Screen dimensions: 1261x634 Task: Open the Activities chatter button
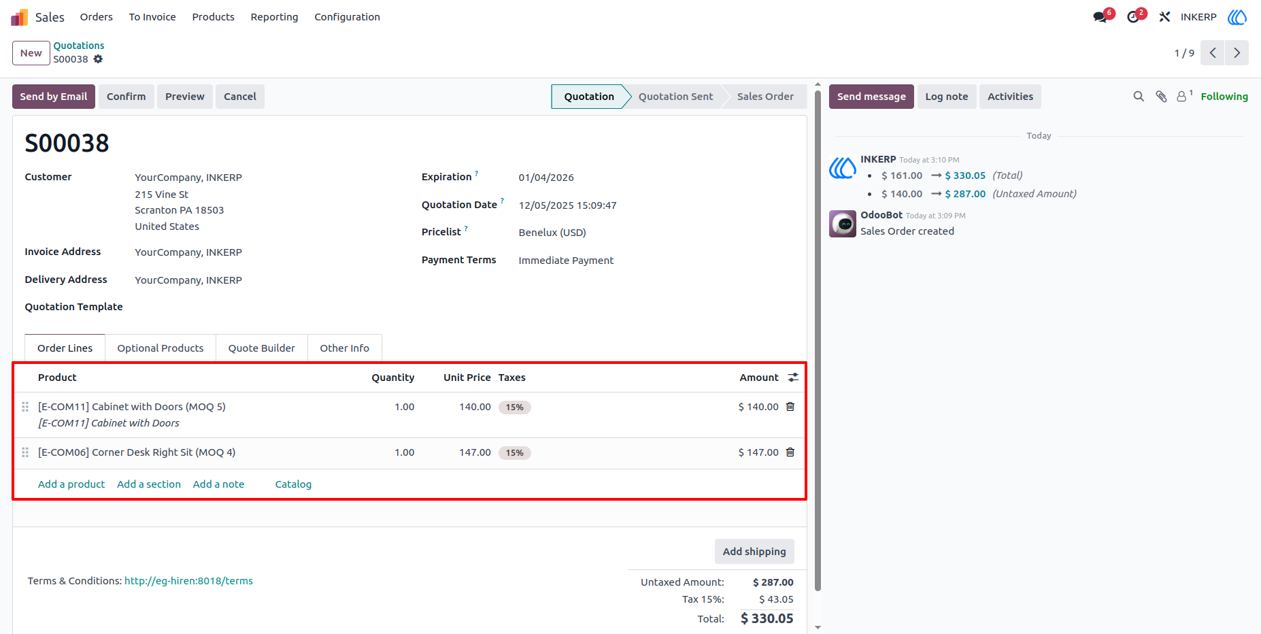[1010, 97]
